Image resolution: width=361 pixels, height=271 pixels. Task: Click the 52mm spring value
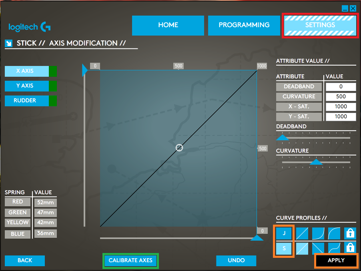click(46, 203)
